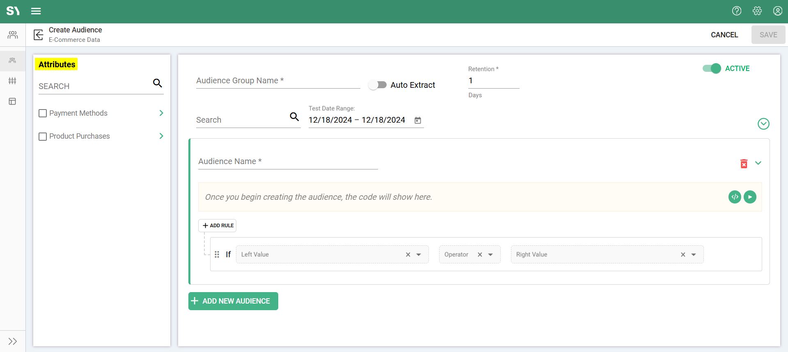Image resolution: width=788 pixels, height=352 pixels.
Task: Enable the Auto Extract toggle
Action: [x=378, y=85]
